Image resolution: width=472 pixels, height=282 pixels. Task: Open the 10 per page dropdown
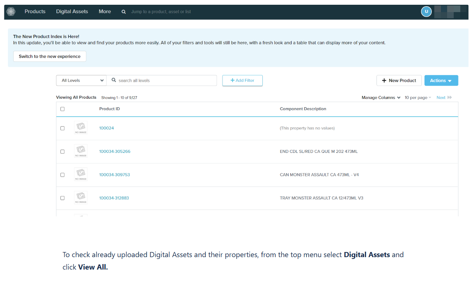[x=418, y=98]
